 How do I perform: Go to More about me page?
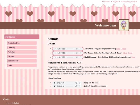[x=22, y=43]
